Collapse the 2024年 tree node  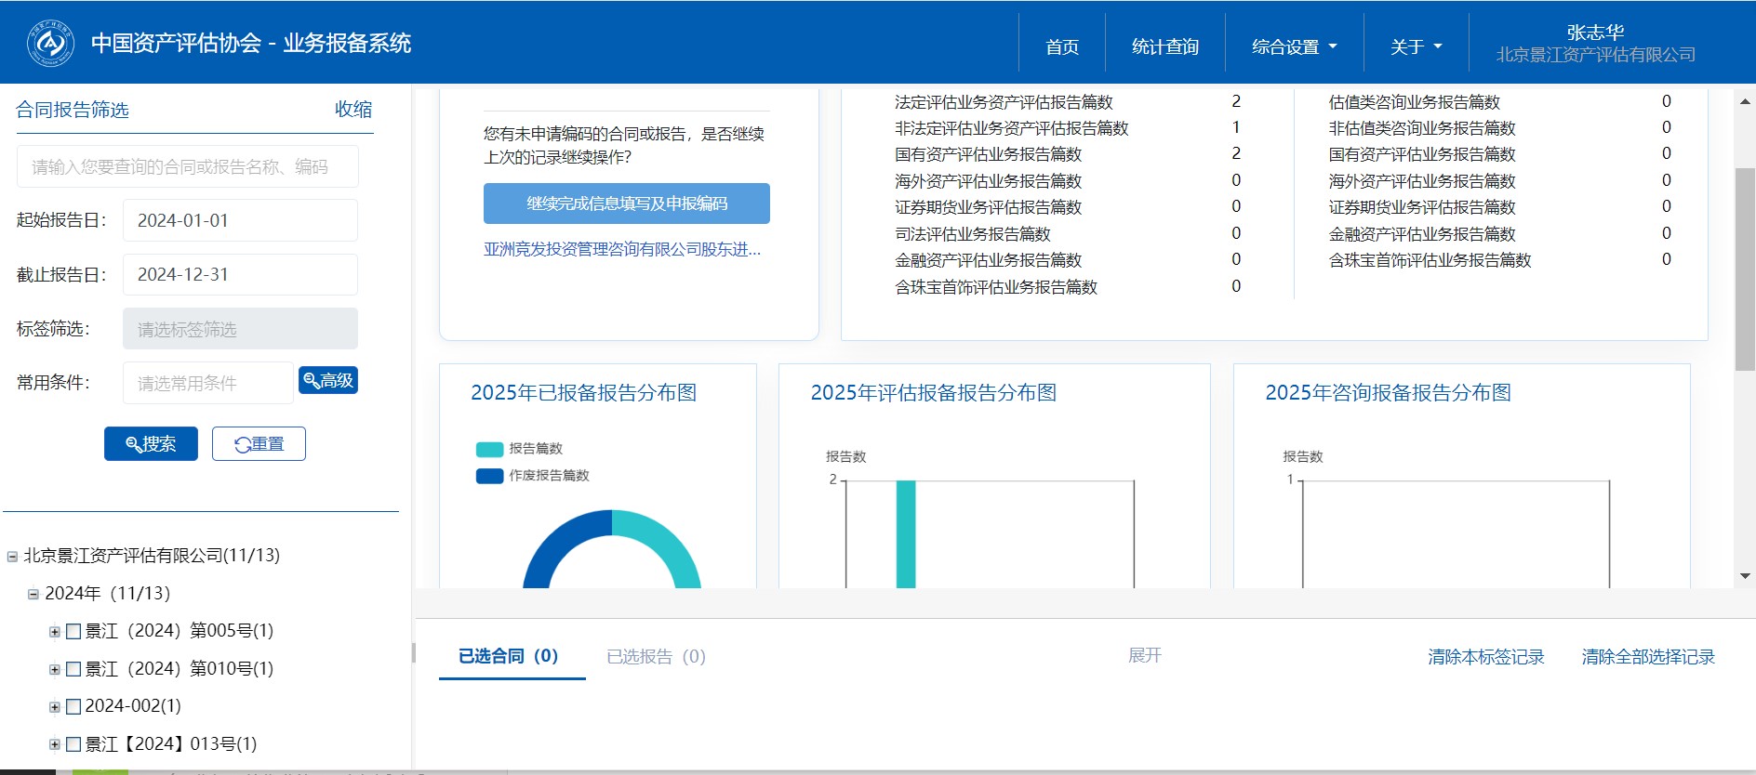coord(33,594)
